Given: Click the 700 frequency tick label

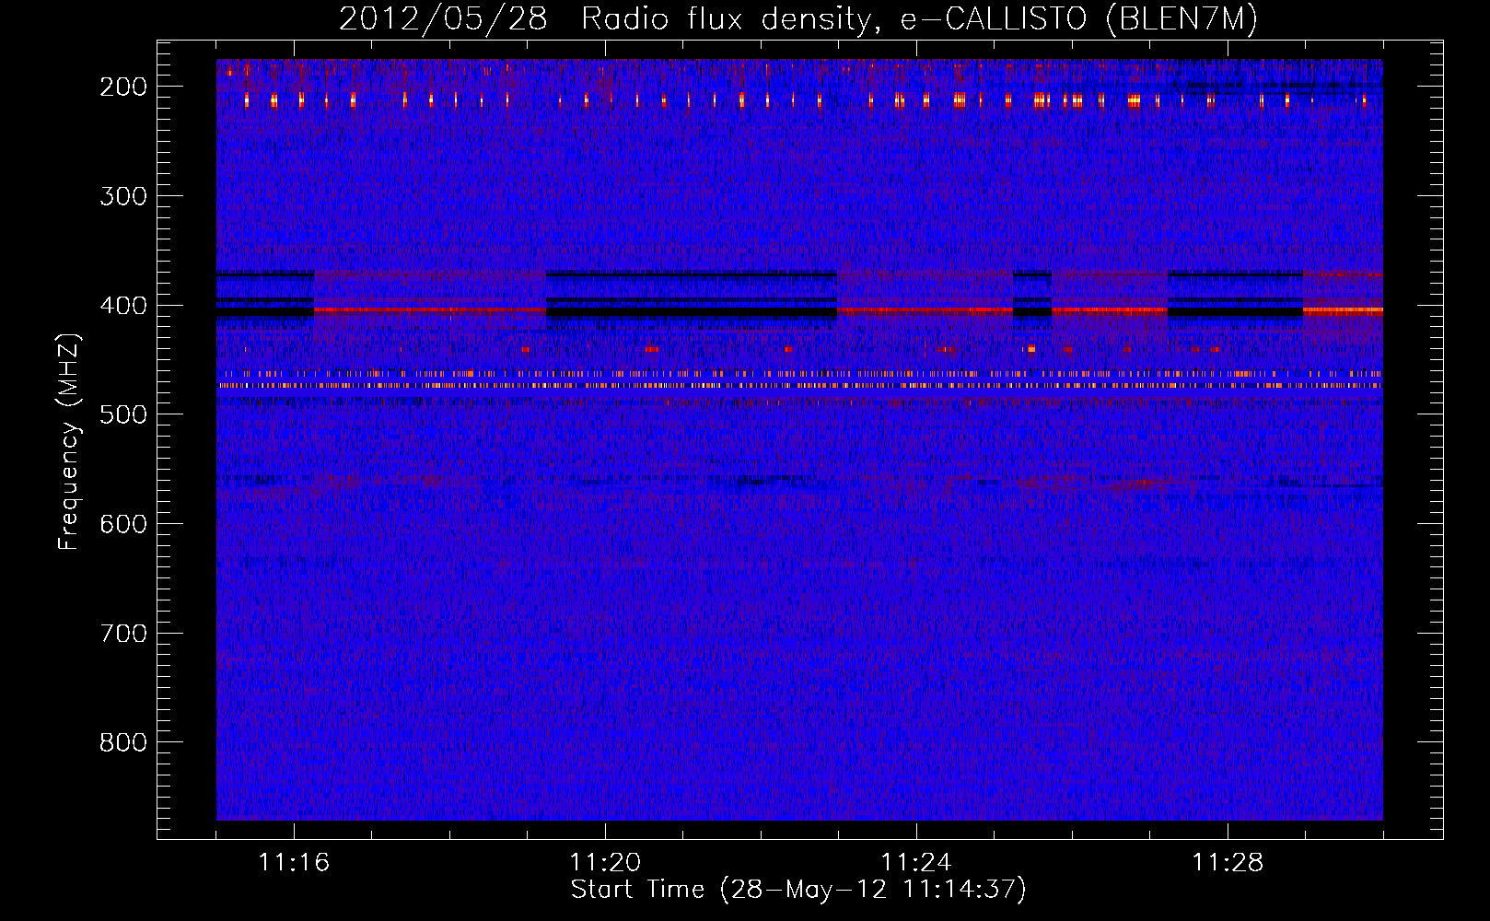Looking at the screenshot, I should click(122, 634).
